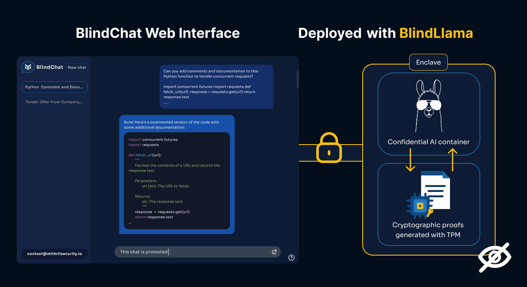
Task: Send message with the paper plane icon
Action: (274, 252)
